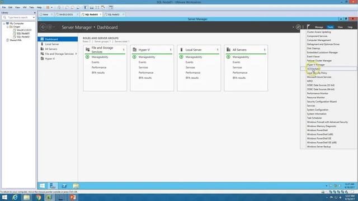Switch to the Win2K12-DC01 tab

pyautogui.click(x=66, y=15)
